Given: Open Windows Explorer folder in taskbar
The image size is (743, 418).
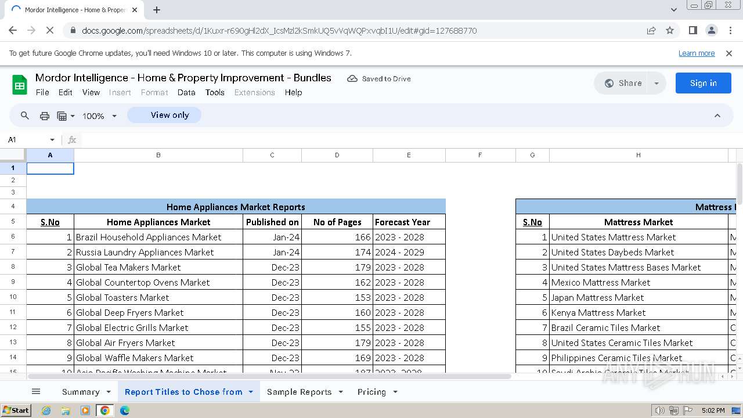Looking at the screenshot, I should (x=66, y=410).
